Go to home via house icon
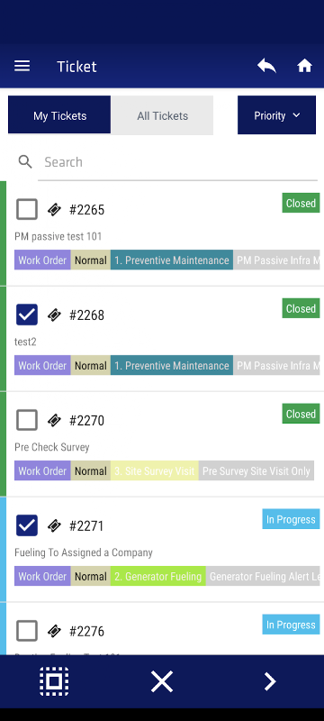This screenshot has width=324, height=721. pyautogui.click(x=304, y=66)
